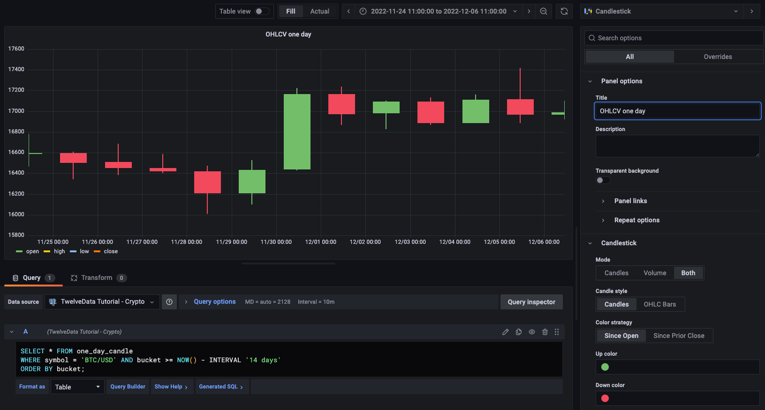
Task: Collapse the options pane with right chevron
Action: click(x=752, y=11)
